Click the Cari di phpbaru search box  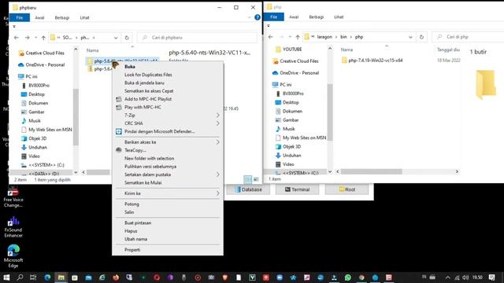[198, 38]
